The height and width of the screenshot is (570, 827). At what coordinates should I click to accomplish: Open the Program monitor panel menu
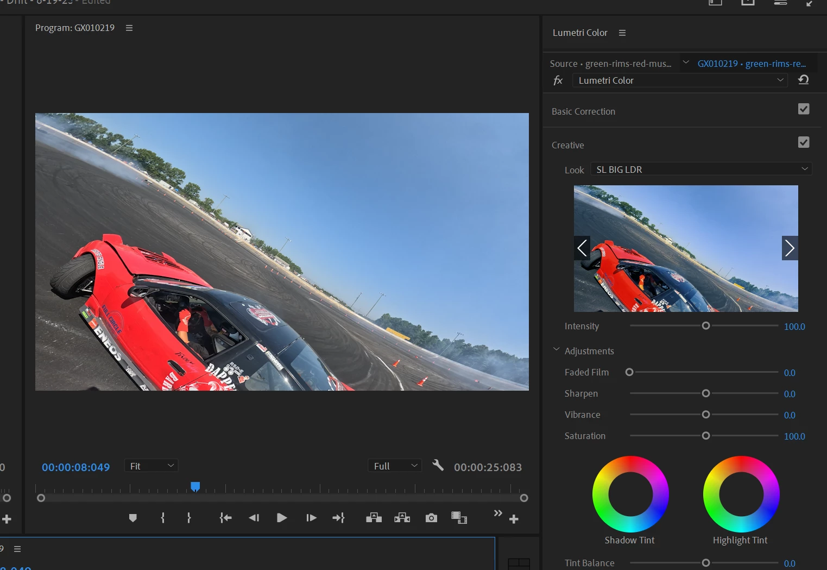129,28
